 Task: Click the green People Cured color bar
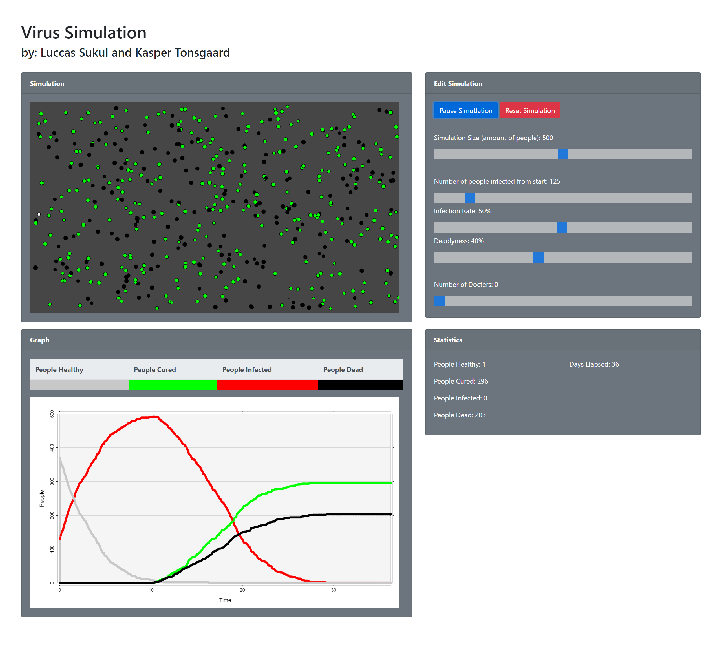click(173, 385)
